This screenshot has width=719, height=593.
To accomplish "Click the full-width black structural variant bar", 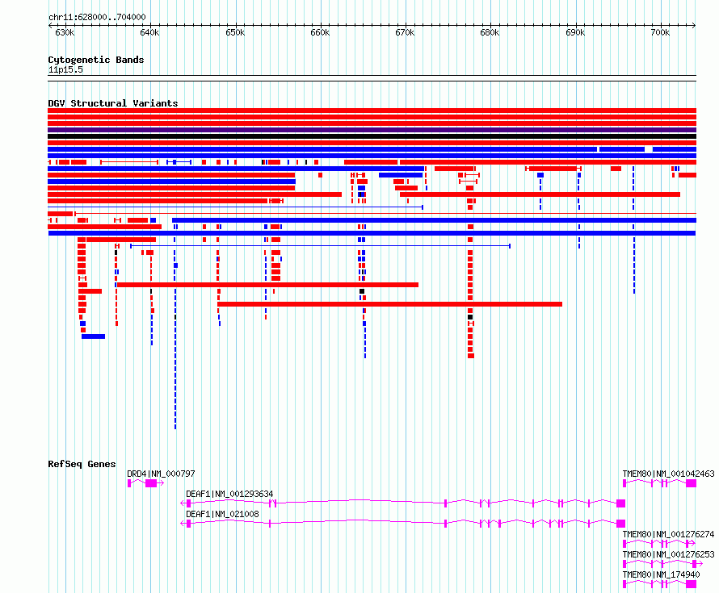I will point(372,136).
